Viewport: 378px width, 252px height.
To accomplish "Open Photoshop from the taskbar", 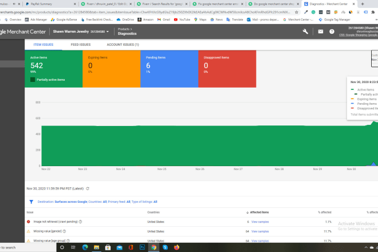I will [142, 247].
